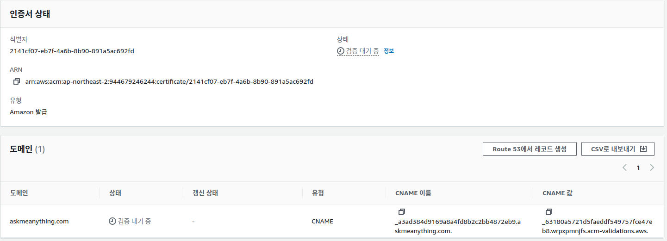Click the 검증 대기 중 certificate status

[x=358, y=51]
